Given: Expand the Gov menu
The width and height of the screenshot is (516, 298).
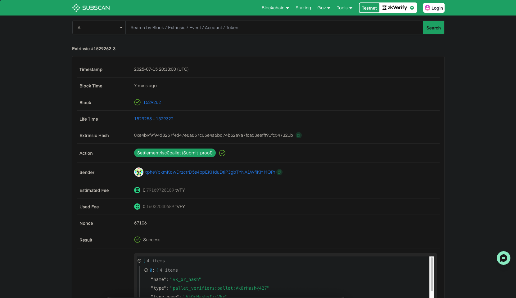Looking at the screenshot, I should 324,8.
